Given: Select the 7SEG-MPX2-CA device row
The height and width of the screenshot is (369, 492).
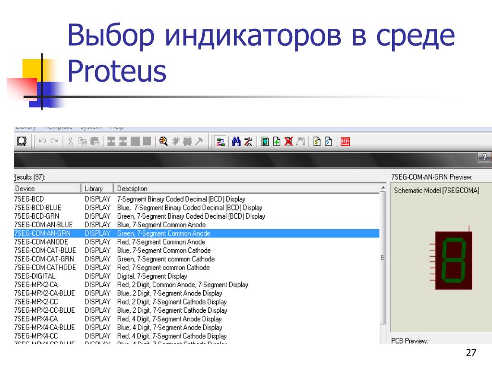Looking at the screenshot, I should 197,284.
